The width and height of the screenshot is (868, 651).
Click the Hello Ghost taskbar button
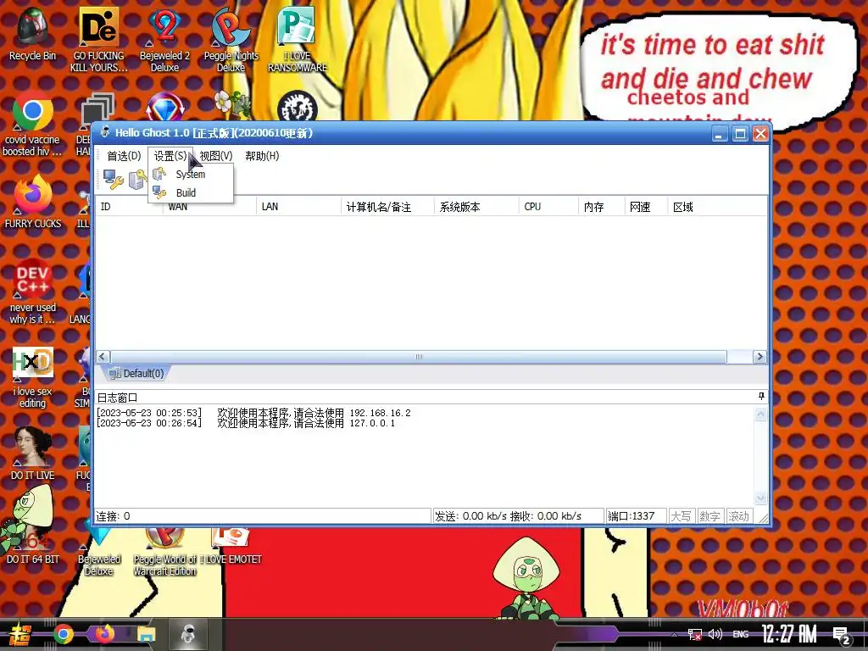tap(188, 634)
